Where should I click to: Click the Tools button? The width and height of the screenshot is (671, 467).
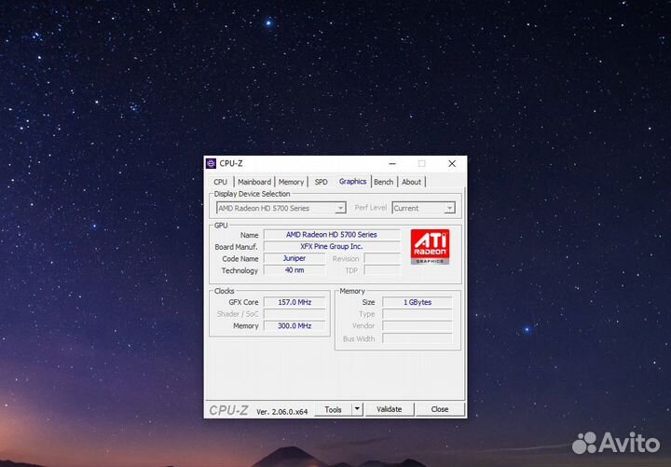pyautogui.click(x=333, y=409)
